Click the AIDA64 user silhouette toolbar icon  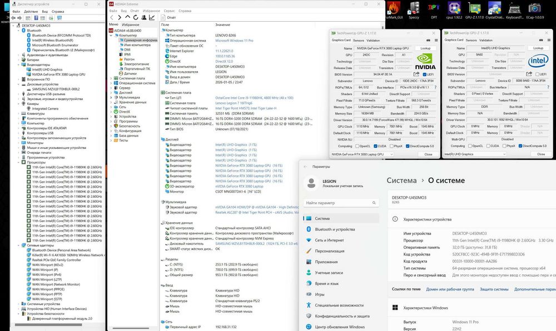(x=144, y=17)
